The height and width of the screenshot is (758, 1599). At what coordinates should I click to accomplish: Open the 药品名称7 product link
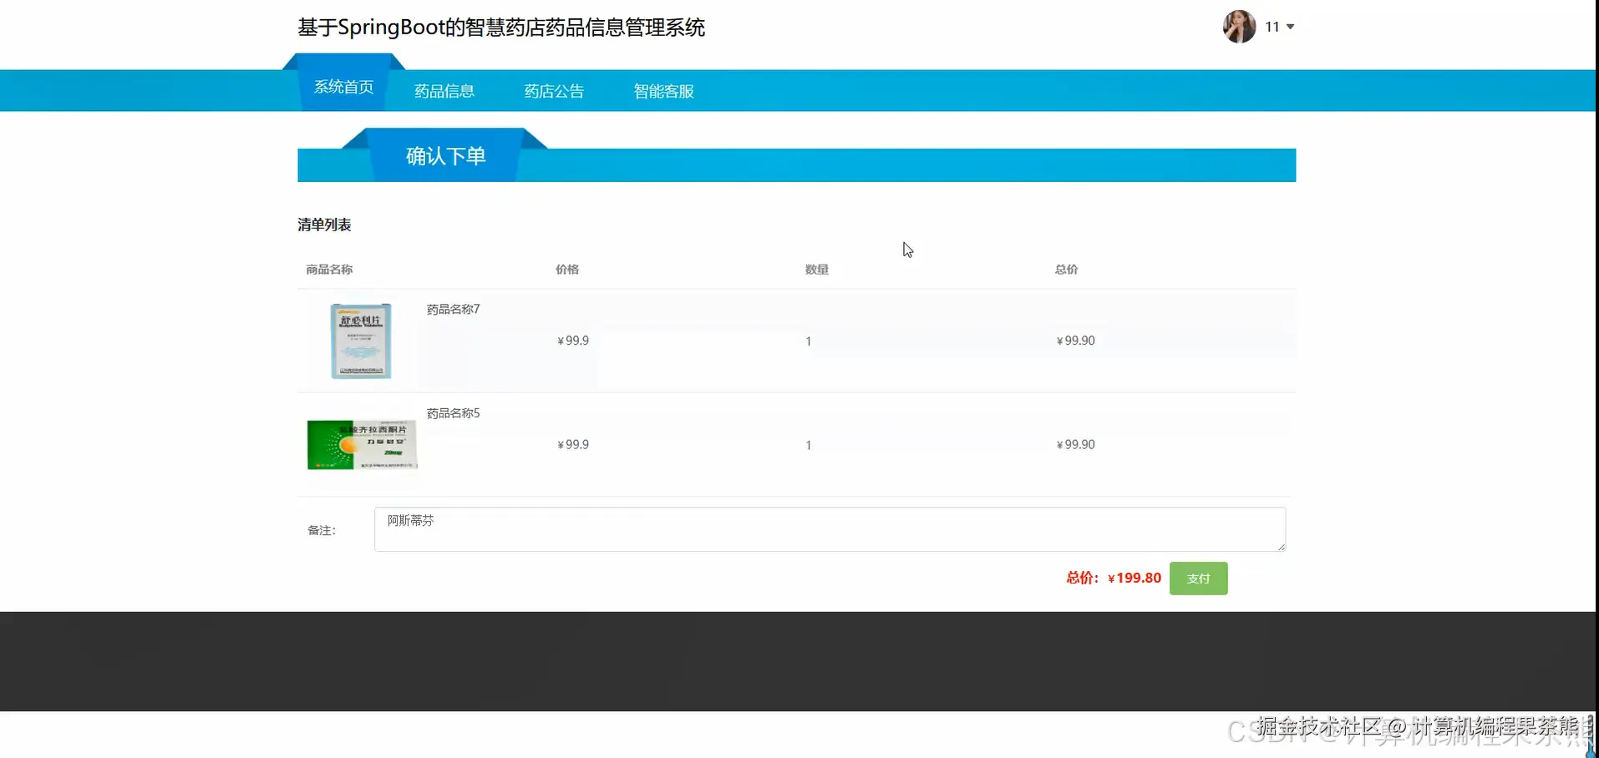click(453, 309)
